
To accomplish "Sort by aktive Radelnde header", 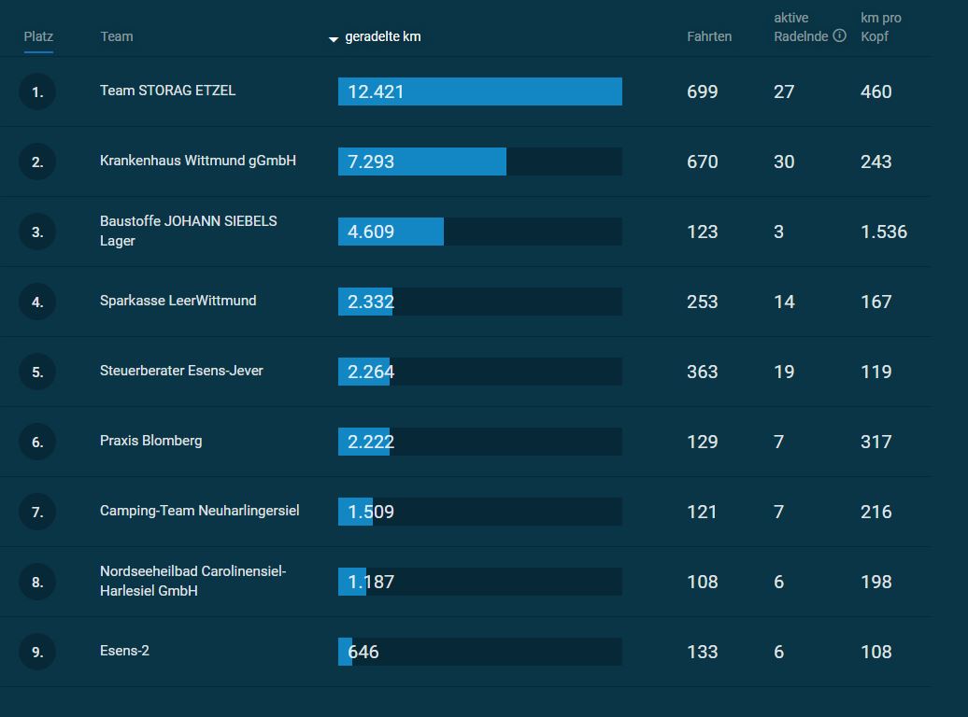I will point(801,27).
